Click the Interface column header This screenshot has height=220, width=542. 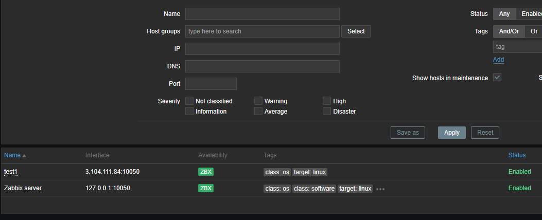click(97, 155)
